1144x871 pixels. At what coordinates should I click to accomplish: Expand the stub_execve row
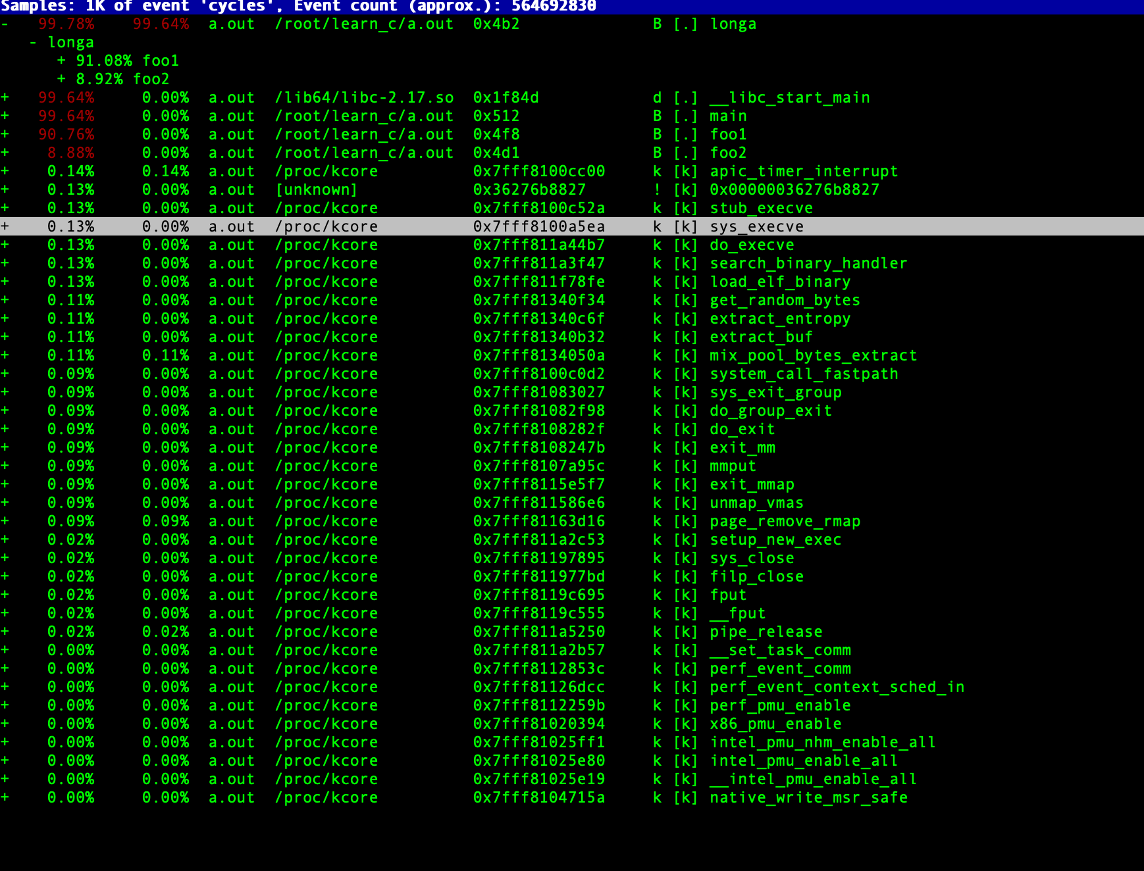(x=5, y=208)
